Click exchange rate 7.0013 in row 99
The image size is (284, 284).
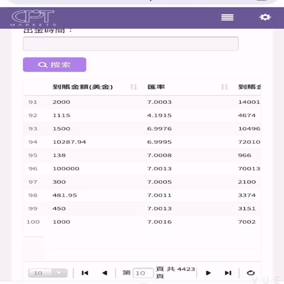159,209
